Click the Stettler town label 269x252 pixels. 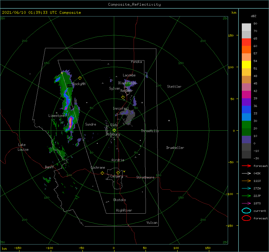[x=174, y=87]
